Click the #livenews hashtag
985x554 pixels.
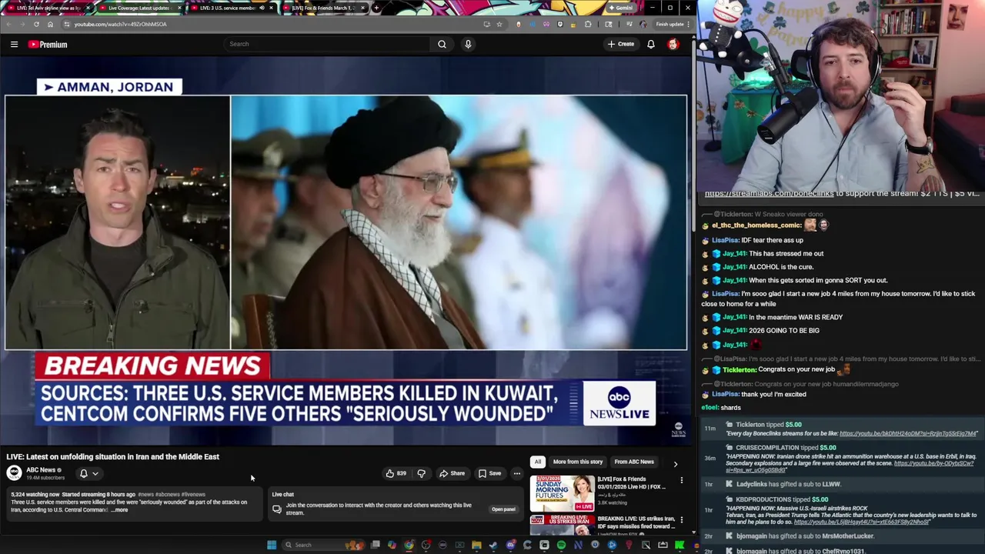(x=194, y=494)
